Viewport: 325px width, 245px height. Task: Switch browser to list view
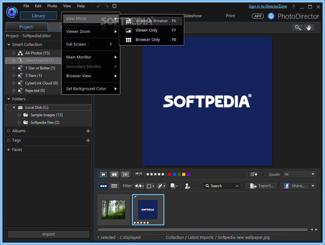click(114, 186)
